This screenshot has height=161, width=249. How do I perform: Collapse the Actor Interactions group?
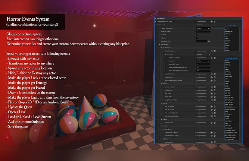[x=163, y=51]
